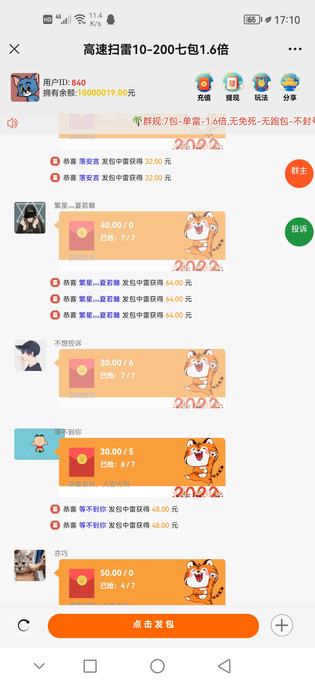Close the page with the X icon
Screen dimensions: 315x684
[x=14, y=49]
